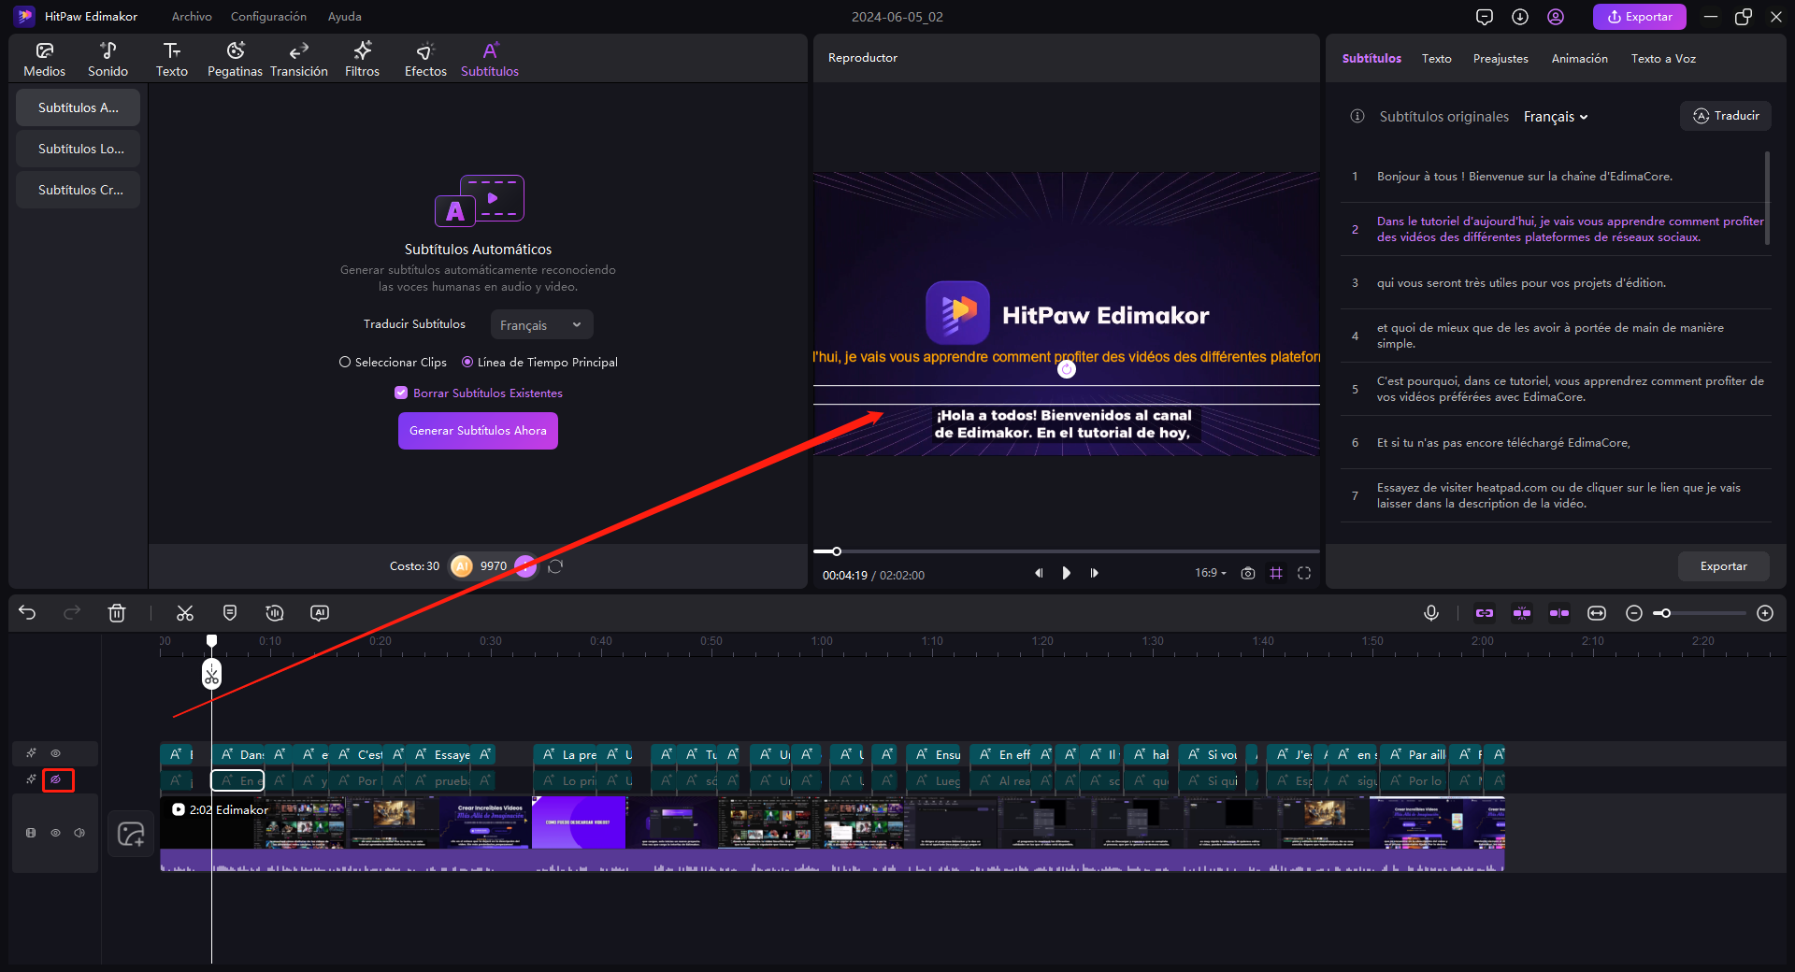Screen dimensions: 1795x972
Task: Expand the Traducir Subtítulos language dropdown
Action: click(541, 325)
